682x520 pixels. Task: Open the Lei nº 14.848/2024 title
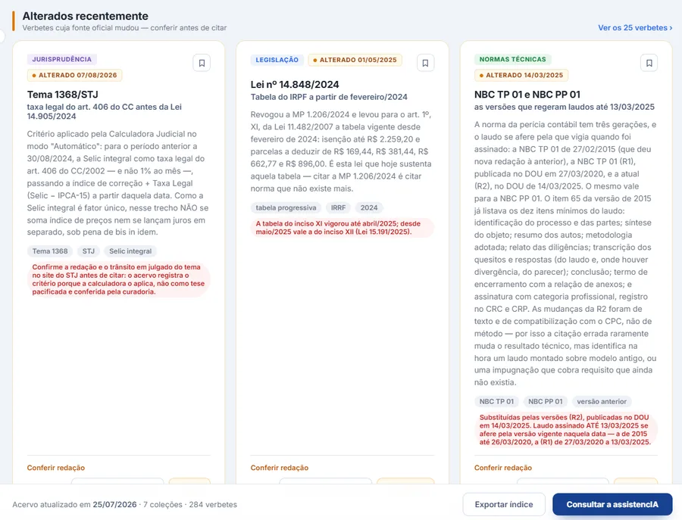click(x=295, y=84)
